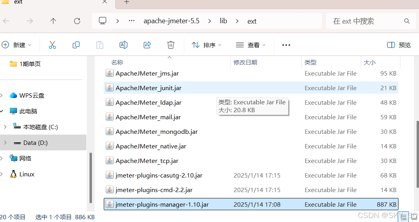Image resolution: width=419 pixels, height=222 pixels.
Task: Open Data (D:) drive
Action: 30,143
